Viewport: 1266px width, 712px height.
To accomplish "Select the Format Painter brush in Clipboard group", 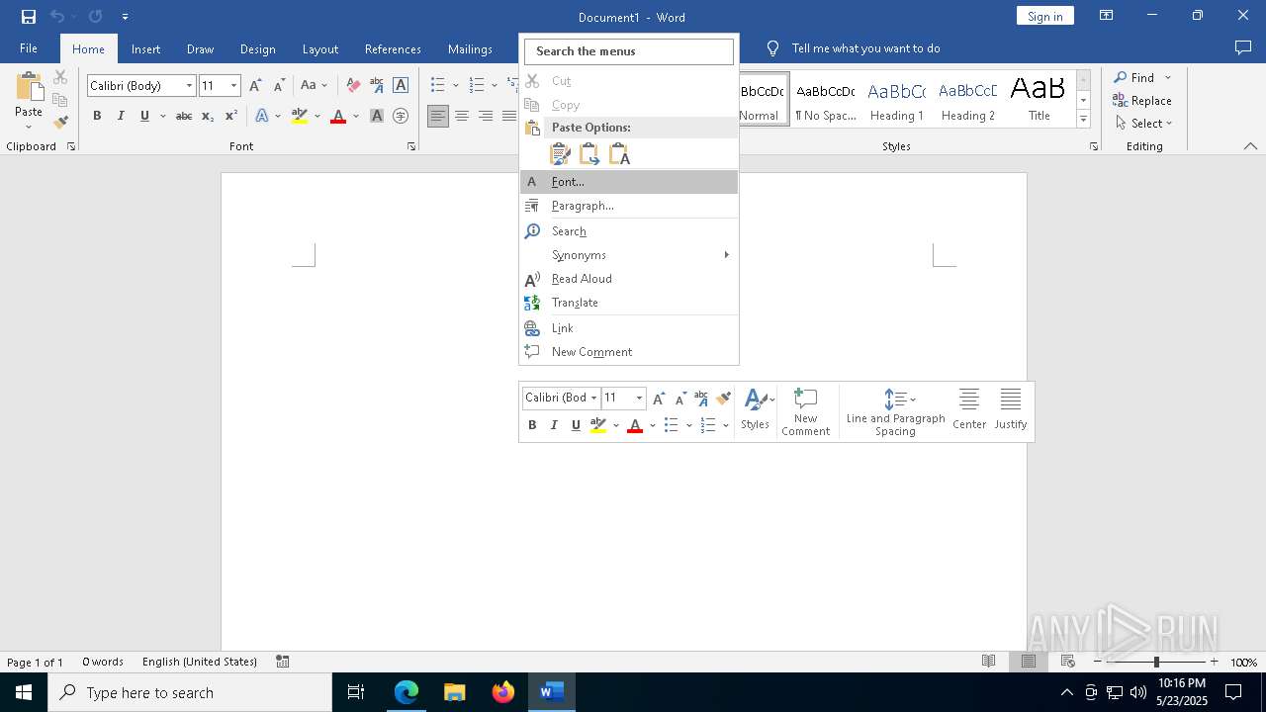I will coord(60,123).
